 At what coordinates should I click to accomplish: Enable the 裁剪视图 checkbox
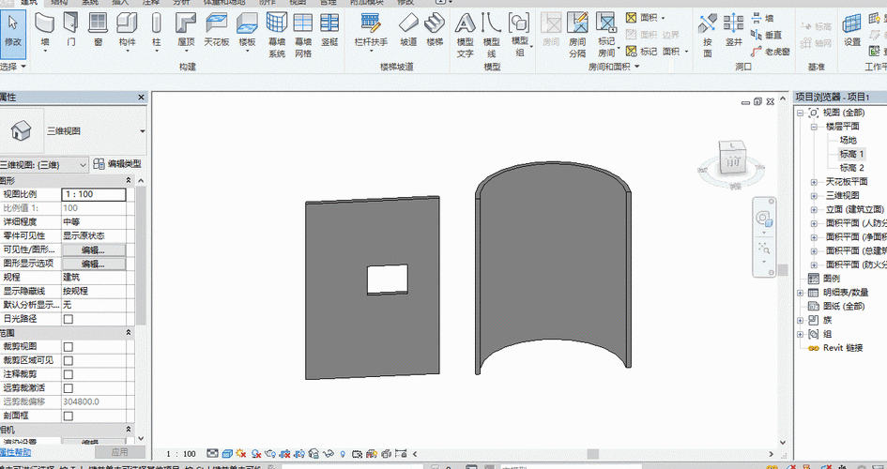click(68, 347)
